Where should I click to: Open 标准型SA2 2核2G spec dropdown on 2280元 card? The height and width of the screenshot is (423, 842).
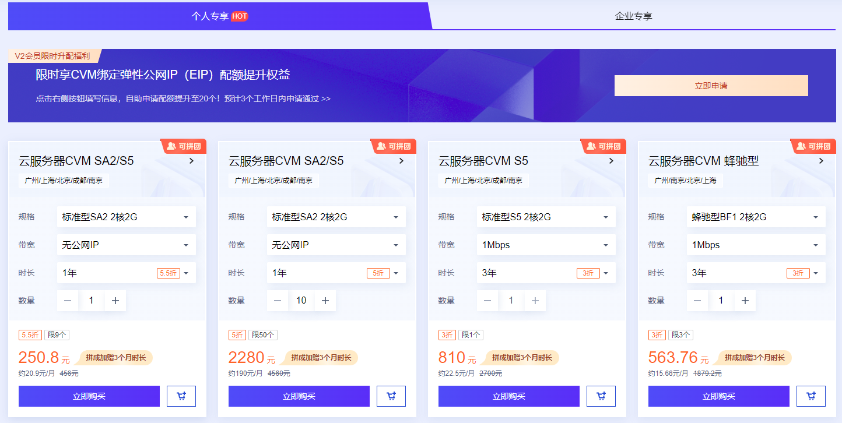point(336,217)
